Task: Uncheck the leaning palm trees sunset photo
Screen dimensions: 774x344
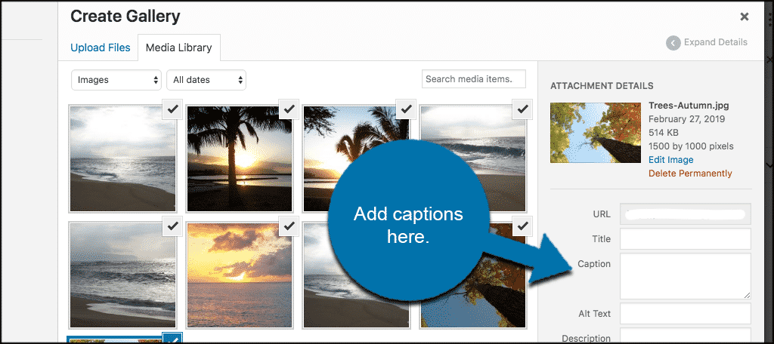Action: (406, 109)
